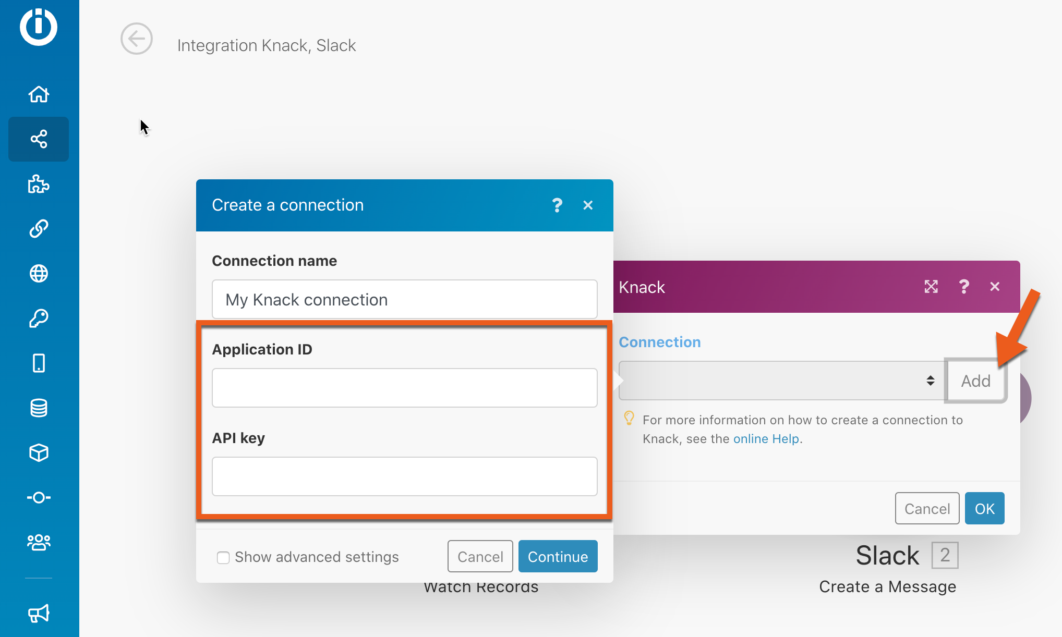Cancel the Create a connection dialog
1062x637 pixels.
click(480, 557)
